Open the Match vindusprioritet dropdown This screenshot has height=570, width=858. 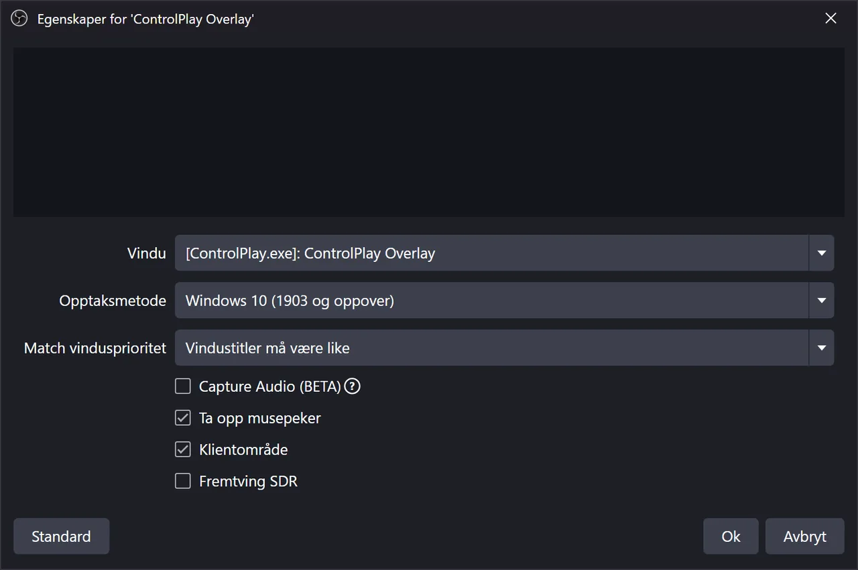(504, 348)
